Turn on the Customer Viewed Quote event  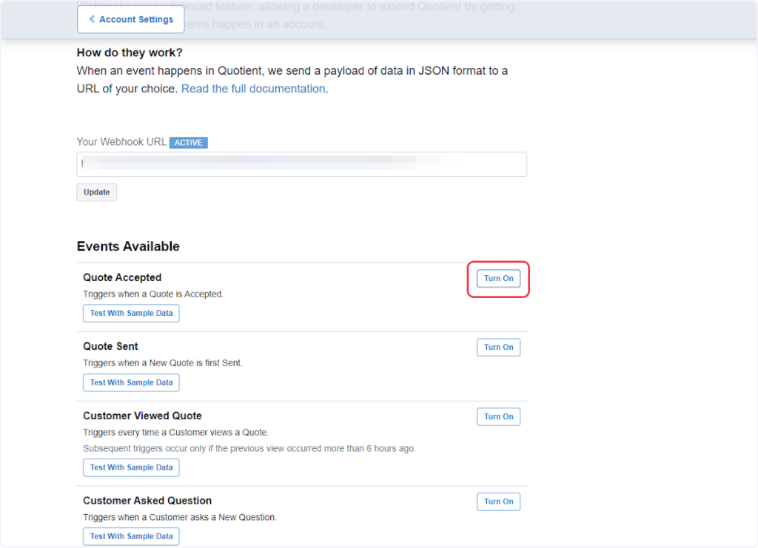(x=498, y=417)
